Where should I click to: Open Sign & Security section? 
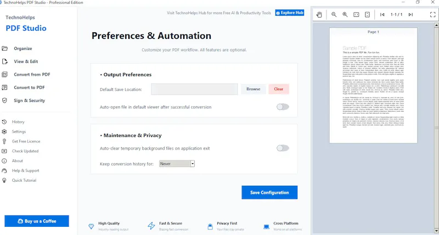tap(30, 100)
